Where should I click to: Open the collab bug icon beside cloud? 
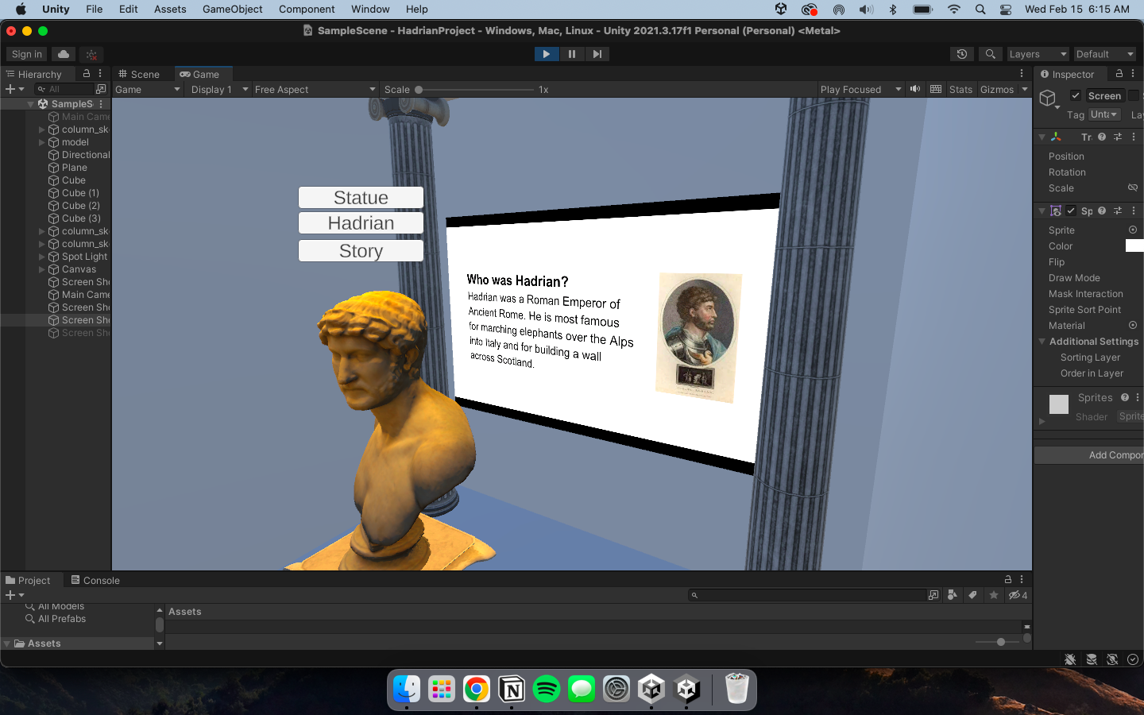(91, 54)
